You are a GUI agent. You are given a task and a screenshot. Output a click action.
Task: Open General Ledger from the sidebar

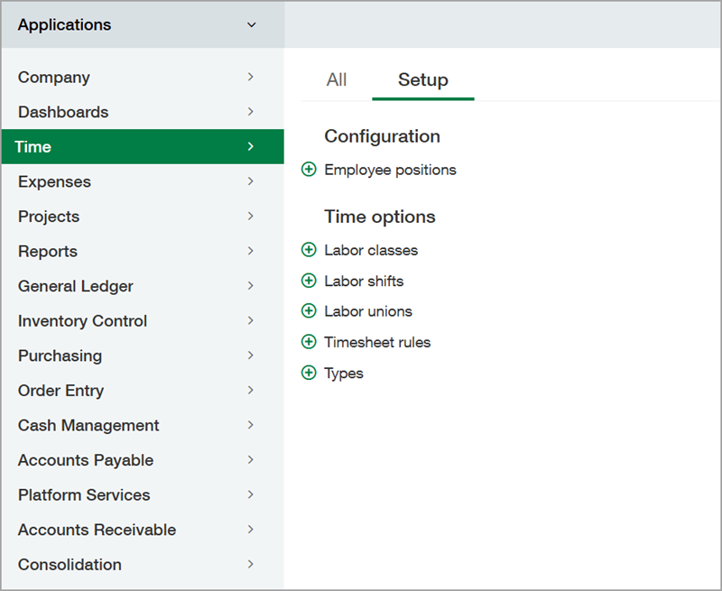pos(75,286)
